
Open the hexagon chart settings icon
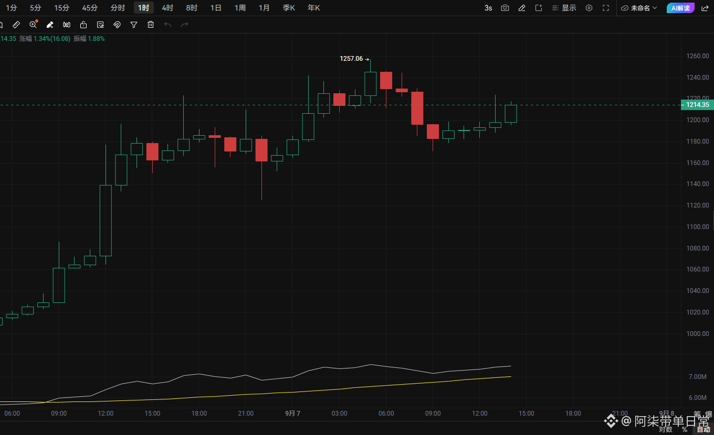coord(589,8)
